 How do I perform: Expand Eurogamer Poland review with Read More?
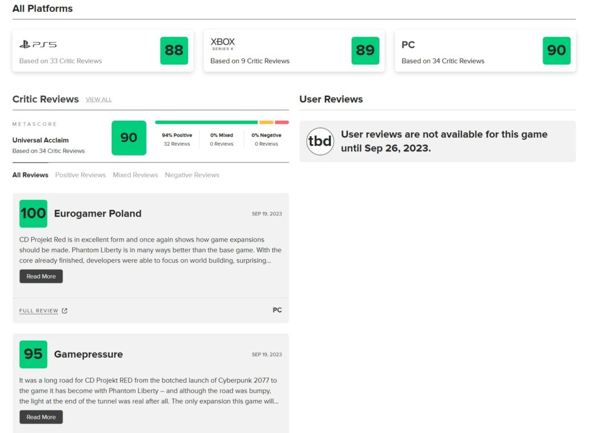[x=41, y=276]
